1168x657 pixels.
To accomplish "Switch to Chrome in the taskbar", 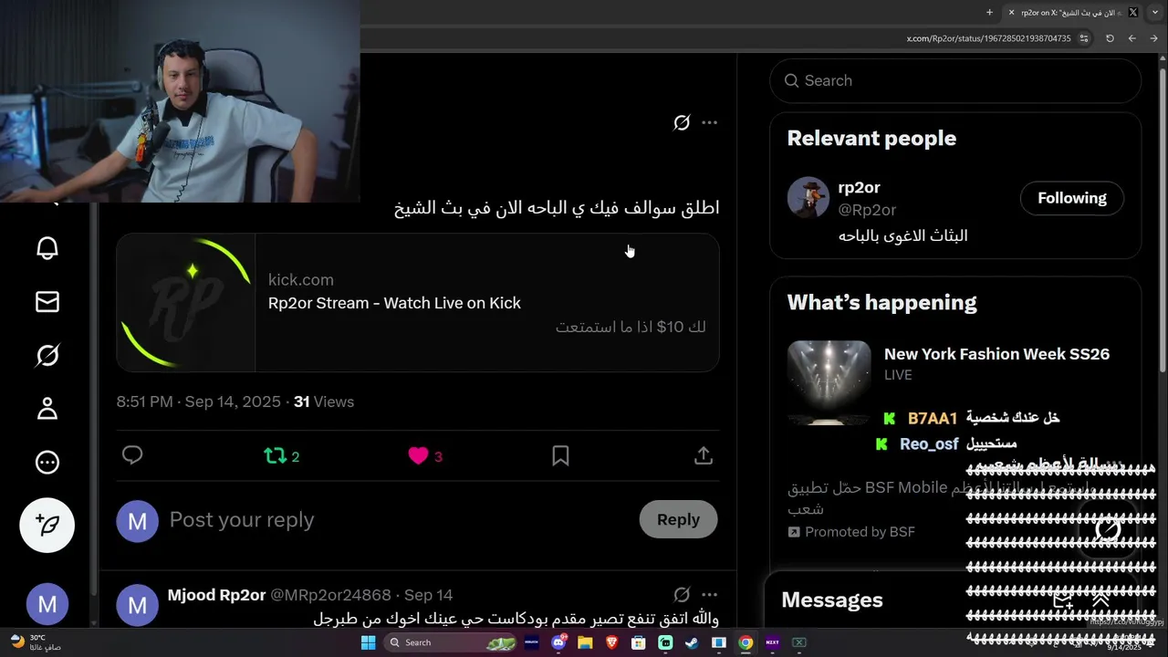I will pyautogui.click(x=746, y=642).
